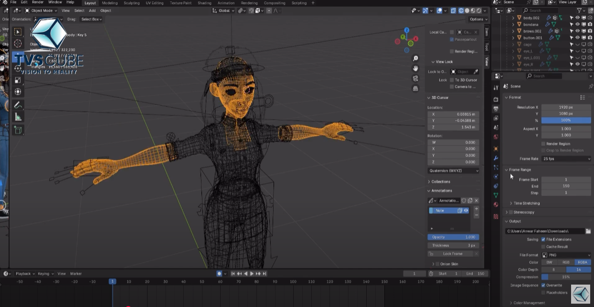594x307 pixels.
Task: Switch to solid shading mode
Action: coord(467,10)
